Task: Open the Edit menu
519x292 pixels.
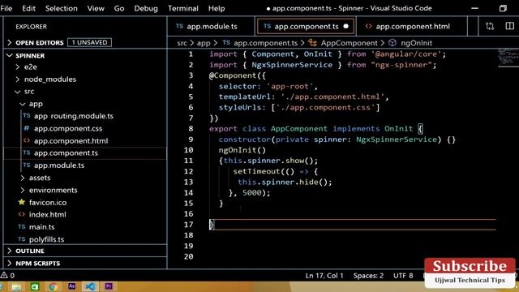Action: pyautogui.click(x=29, y=8)
